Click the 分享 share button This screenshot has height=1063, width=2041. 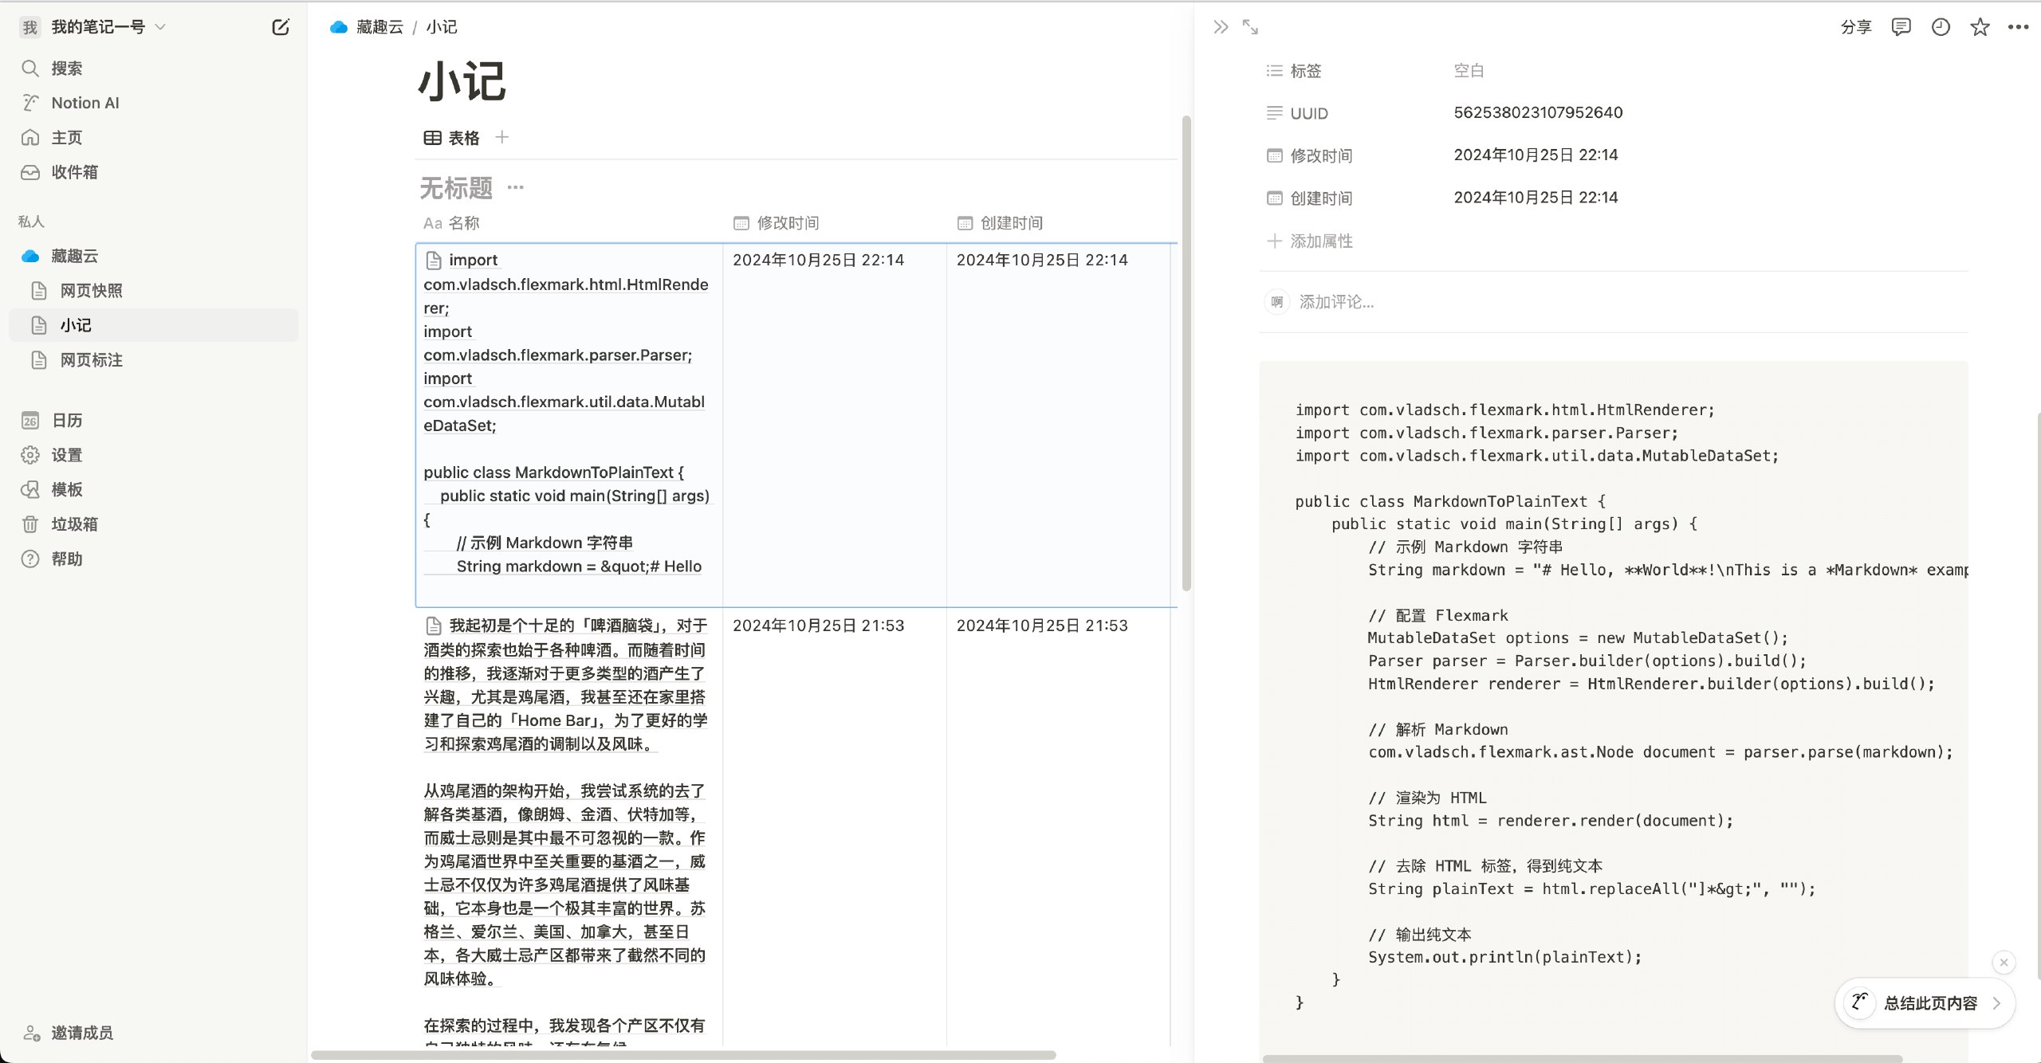1856,27
